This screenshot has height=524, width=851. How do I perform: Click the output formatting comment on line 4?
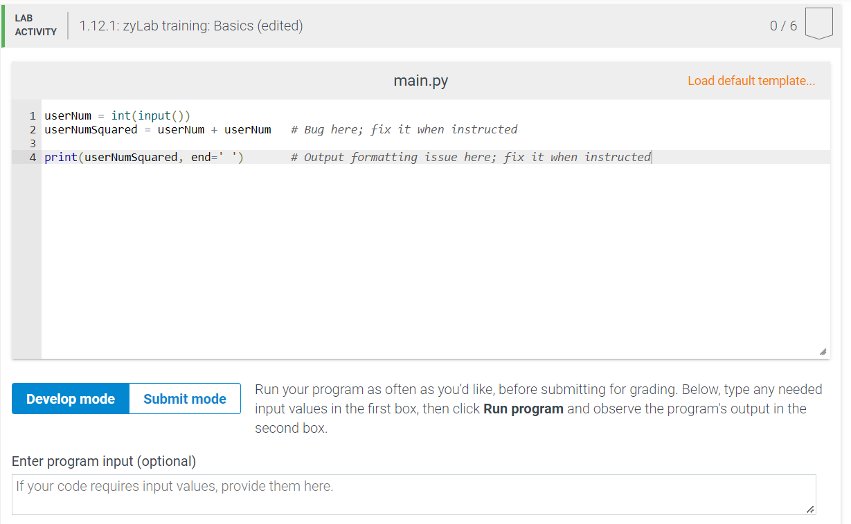(469, 157)
